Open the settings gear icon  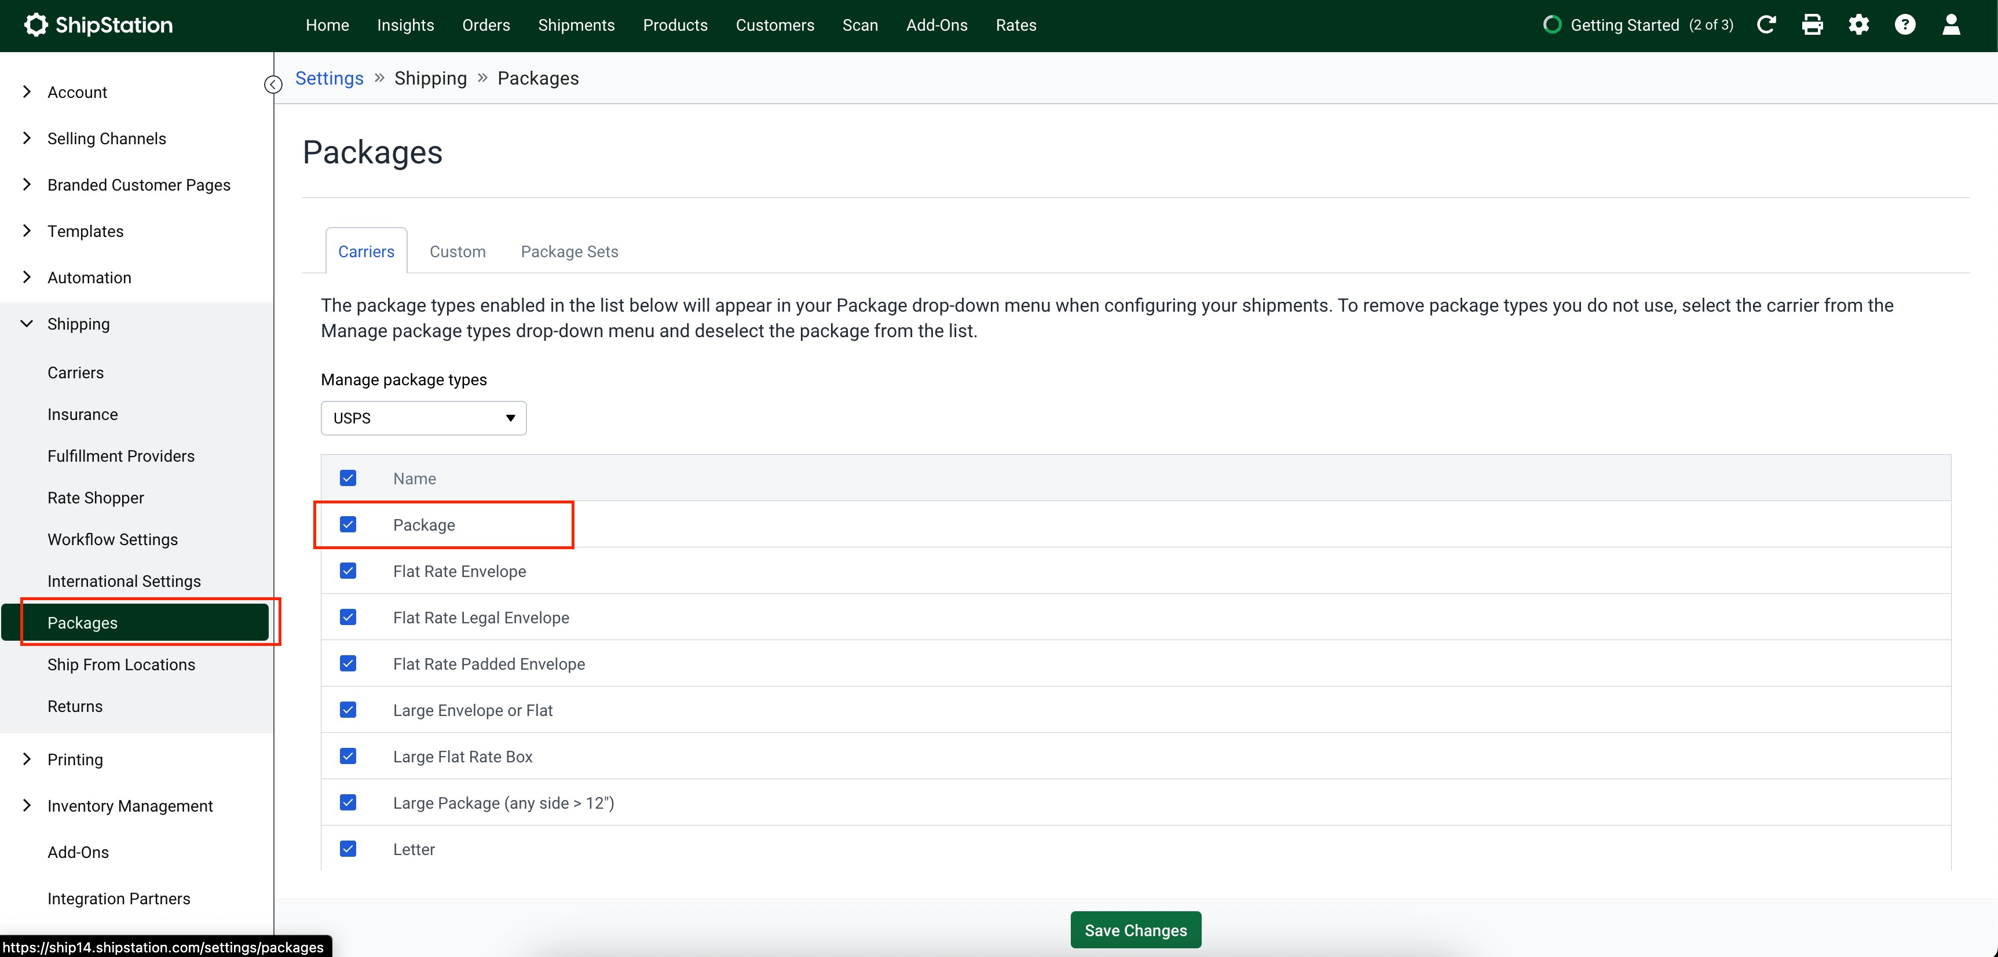point(1858,25)
